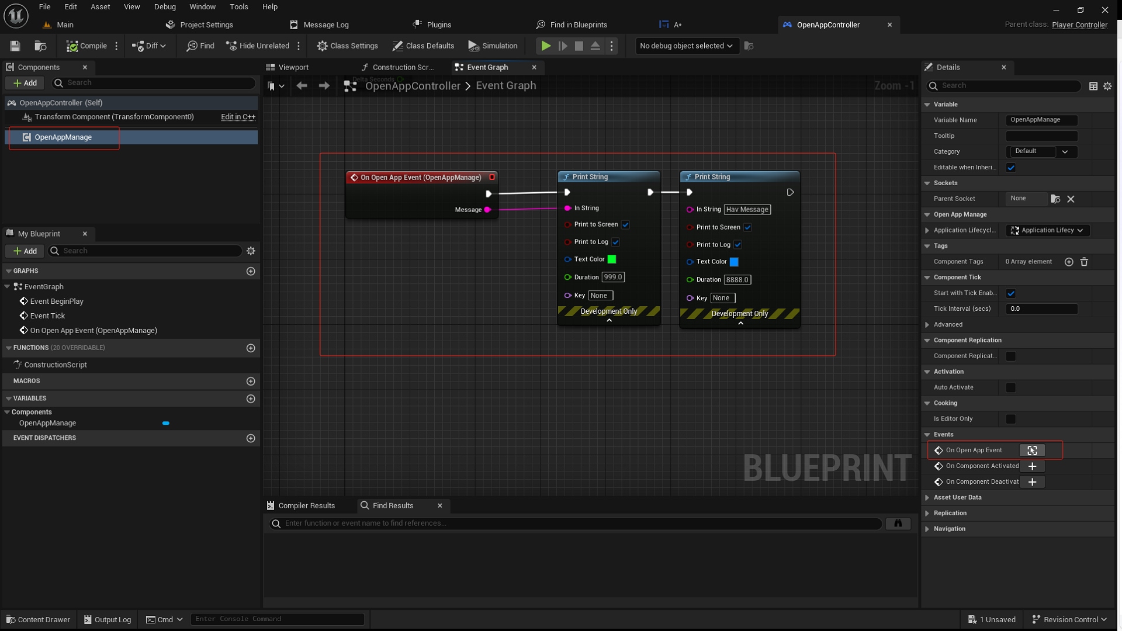Uncheck Print to Screen in first Print String
Image resolution: width=1122 pixels, height=631 pixels.
[625, 224]
